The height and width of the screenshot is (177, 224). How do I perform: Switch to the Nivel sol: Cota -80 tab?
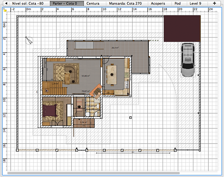pos(28,4)
